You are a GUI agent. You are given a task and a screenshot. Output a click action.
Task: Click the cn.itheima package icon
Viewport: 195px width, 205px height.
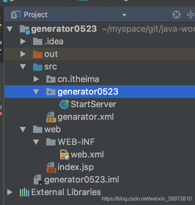click(51, 79)
